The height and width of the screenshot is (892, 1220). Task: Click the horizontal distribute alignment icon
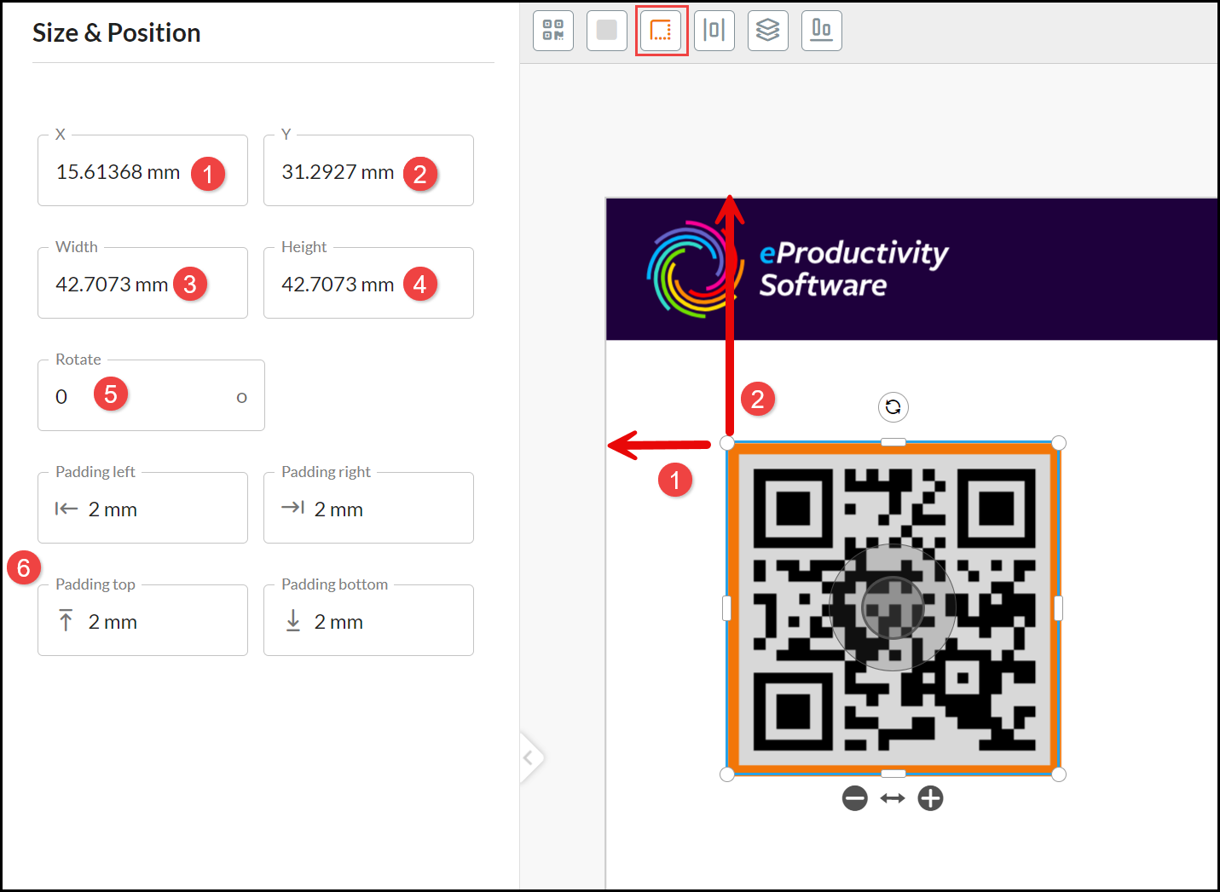coord(714,31)
